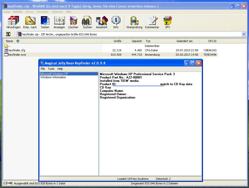Open the Befehle menu

(x=18, y=12)
